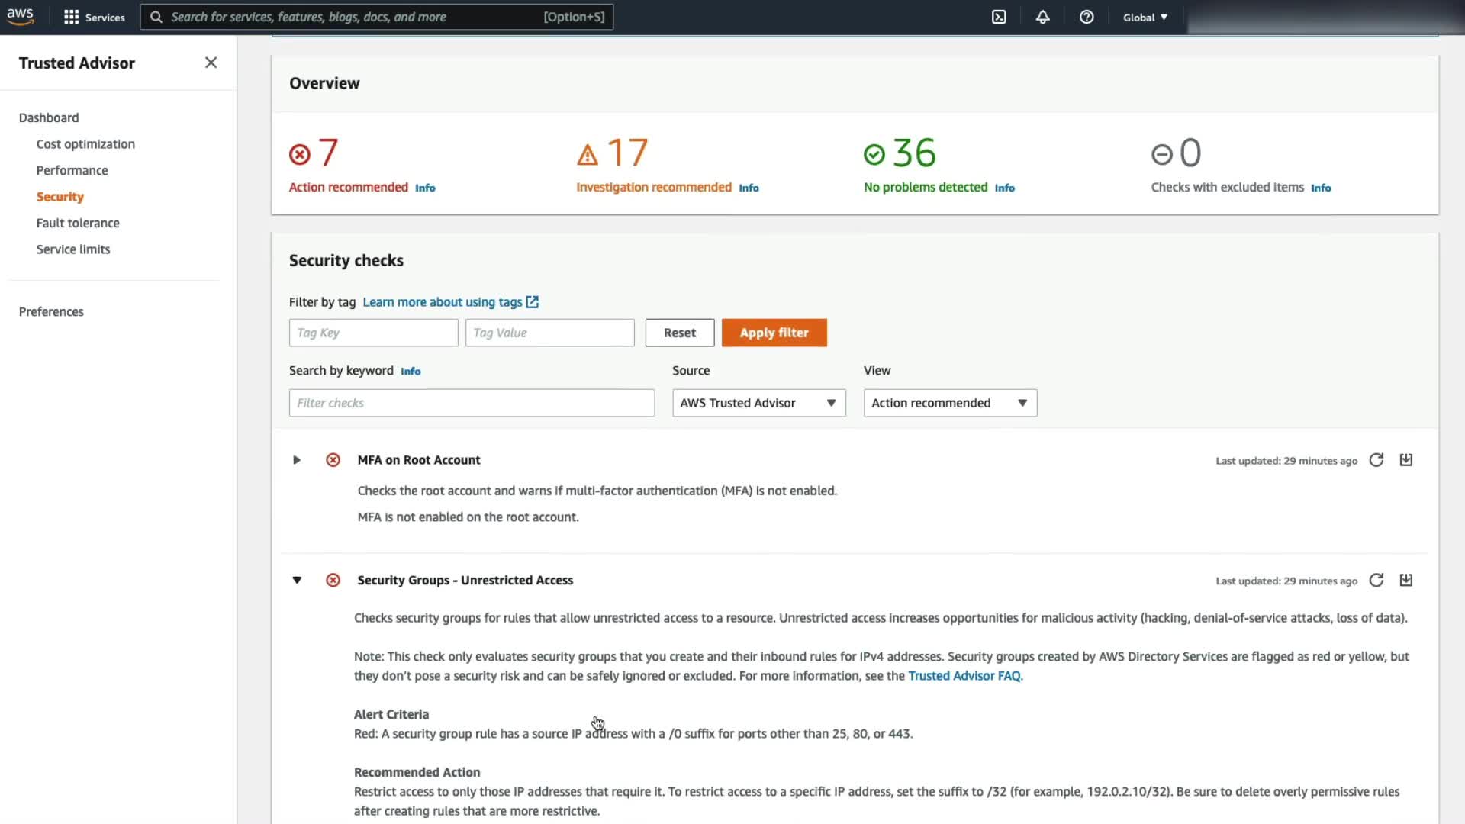Screen dimensions: 1465x824
Task: Open the Source AWS Trusted Advisor dropdown
Action: coord(758,403)
